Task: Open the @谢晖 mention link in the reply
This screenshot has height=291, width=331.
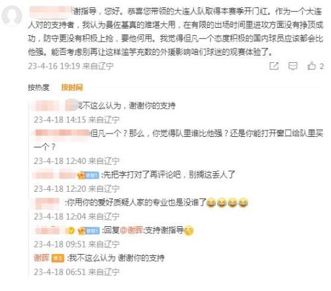Action: tap(132, 230)
